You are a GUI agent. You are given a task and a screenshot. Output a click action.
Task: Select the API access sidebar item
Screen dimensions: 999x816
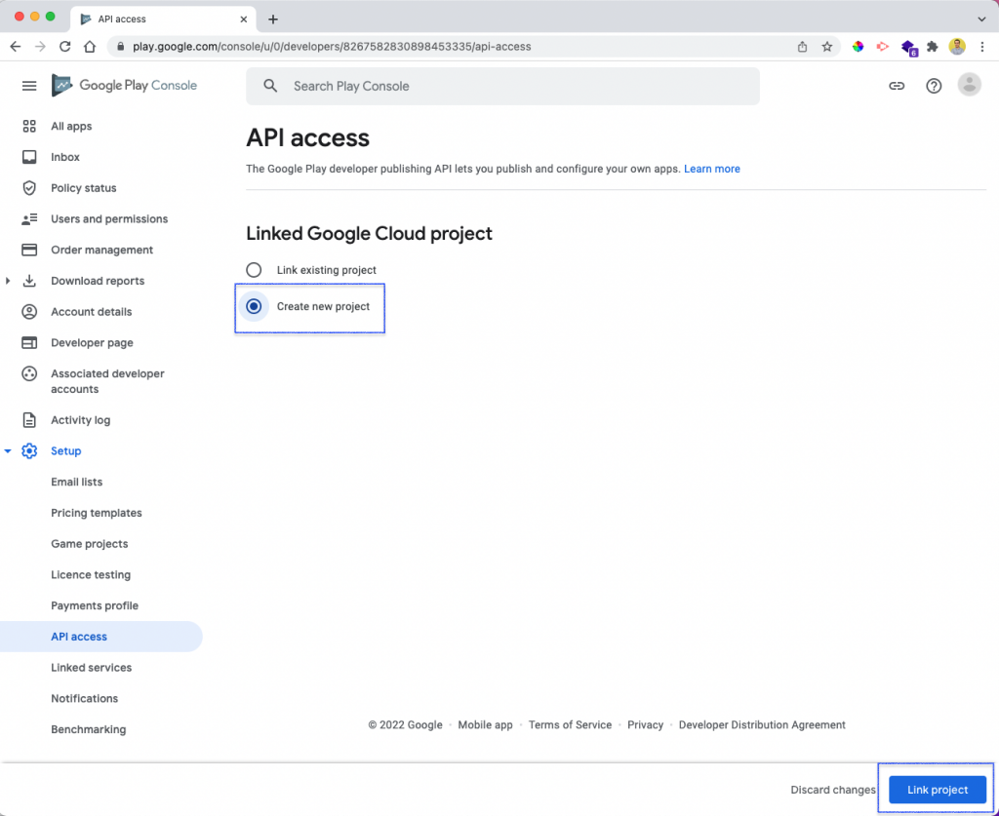(101, 637)
